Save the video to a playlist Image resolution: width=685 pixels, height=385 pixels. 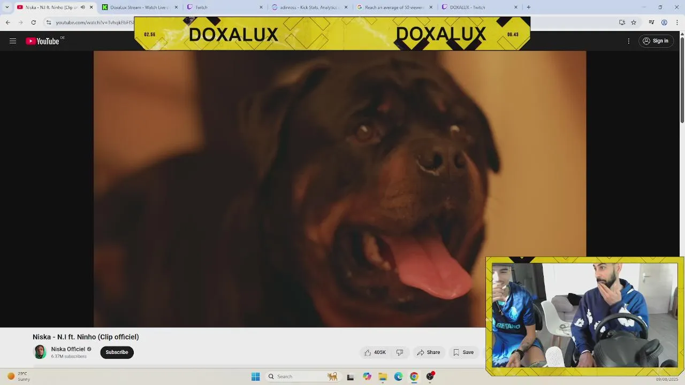[463, 352]
